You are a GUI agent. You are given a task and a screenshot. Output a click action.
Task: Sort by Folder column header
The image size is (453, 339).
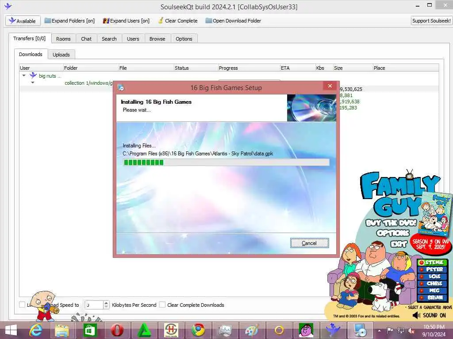[x=91, y=68]
